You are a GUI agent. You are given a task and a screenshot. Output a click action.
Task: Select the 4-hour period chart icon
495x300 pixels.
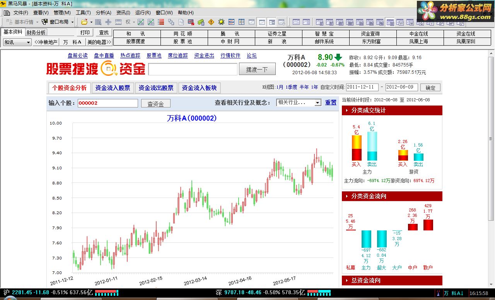coord(380,22)
